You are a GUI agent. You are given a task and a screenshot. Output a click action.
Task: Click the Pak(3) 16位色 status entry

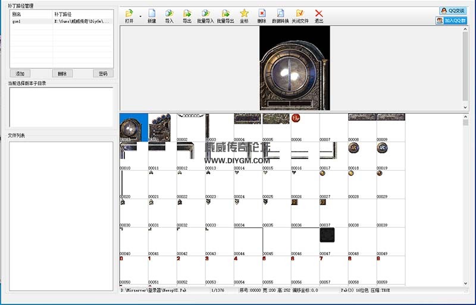pyautogui.click(x=354, y=290)
